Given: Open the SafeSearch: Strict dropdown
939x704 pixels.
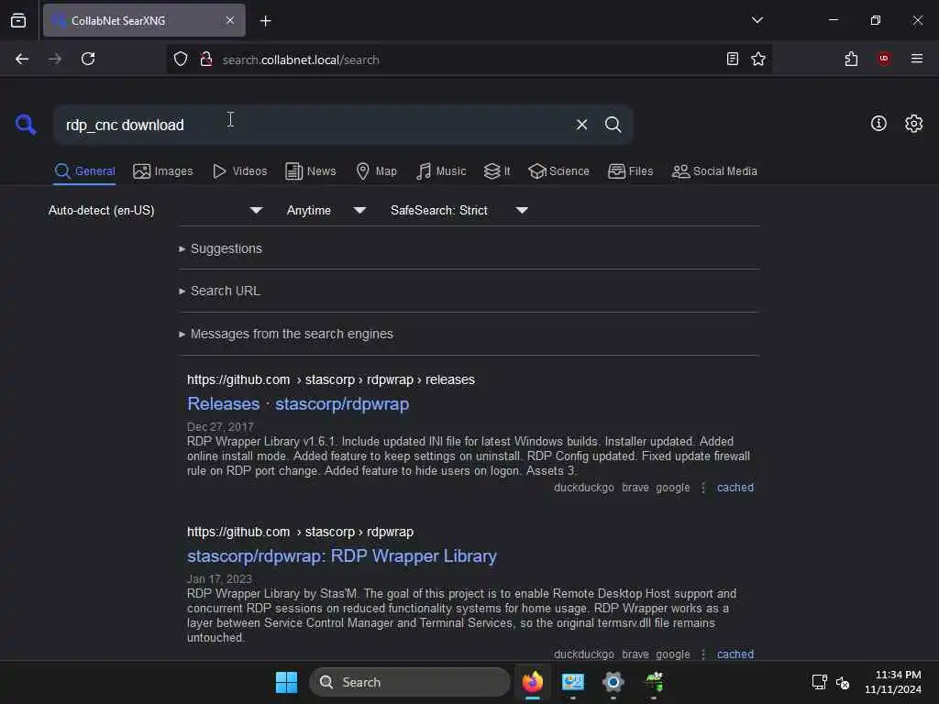Looking at the screenshot, I should tap(458, 210).
